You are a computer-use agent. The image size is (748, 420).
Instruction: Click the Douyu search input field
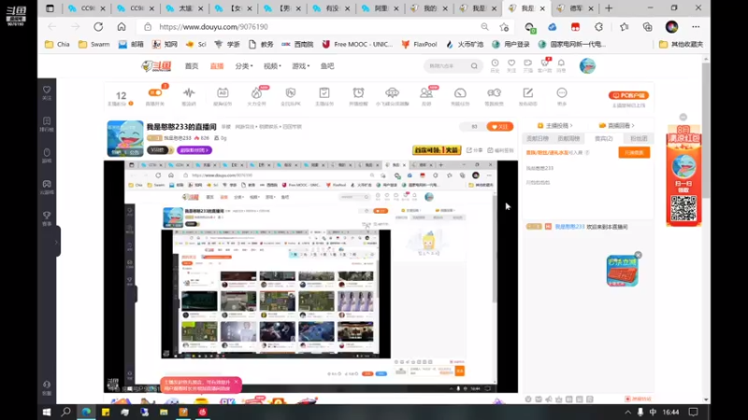click(448, 66)
